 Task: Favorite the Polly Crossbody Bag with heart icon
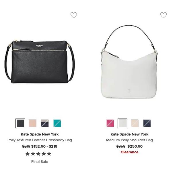[x=74, y=15]
